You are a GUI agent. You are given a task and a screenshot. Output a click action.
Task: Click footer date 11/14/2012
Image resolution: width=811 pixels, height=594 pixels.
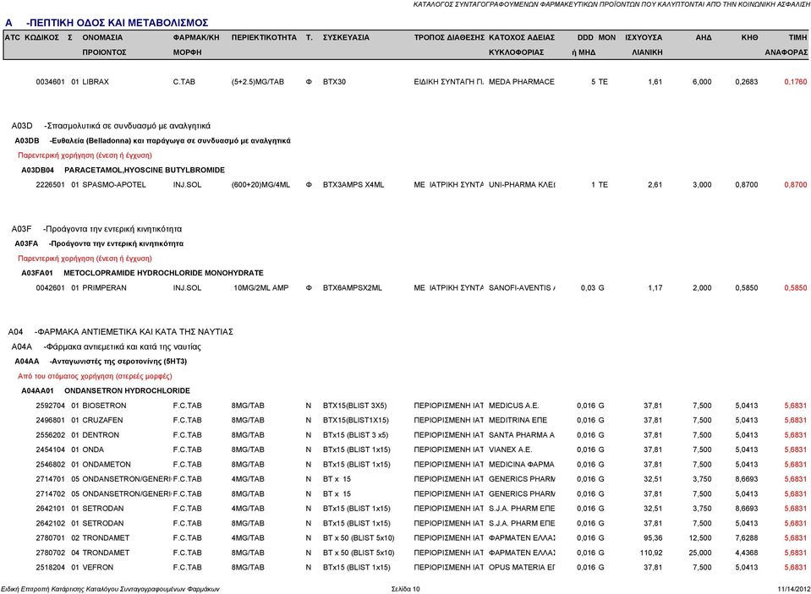tap(794, 589)
